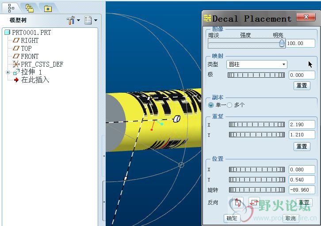The image size is (321, 226).
Task: Click the repeat Y thumbwheel
Action: point(257,135)
